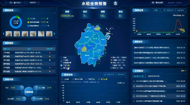The image size is (190, 105).
Task: Click the document icon beside 水稻虫情预警 title
Action: click(116, 3)
